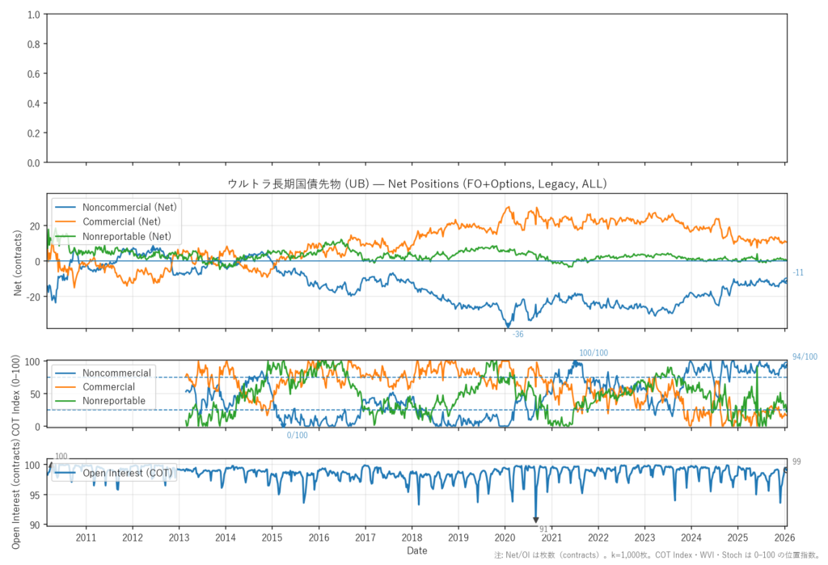
Task: Click inside the empty top plot area
Action: click(417, 88)
